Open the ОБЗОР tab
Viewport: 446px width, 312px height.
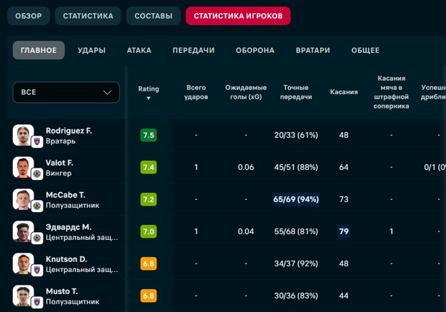coord(29,16)
